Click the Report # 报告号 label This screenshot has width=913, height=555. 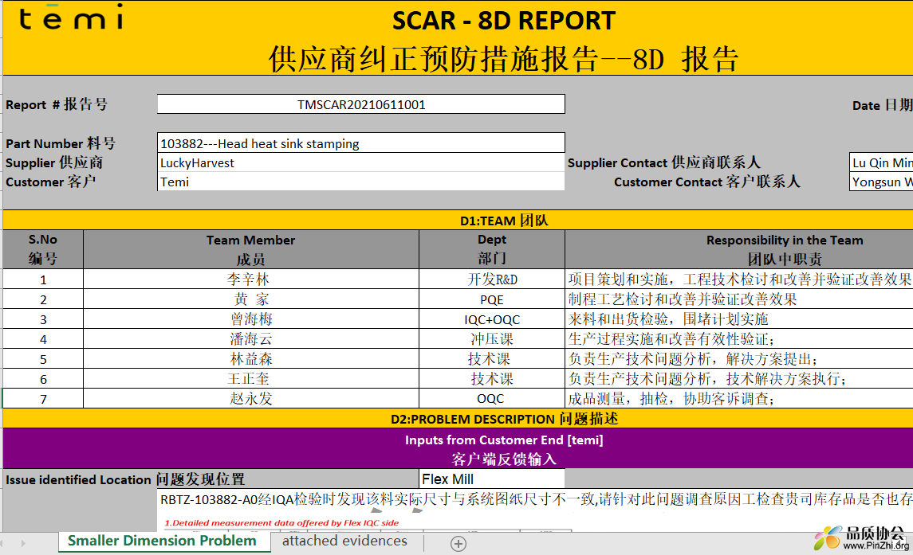57,105
